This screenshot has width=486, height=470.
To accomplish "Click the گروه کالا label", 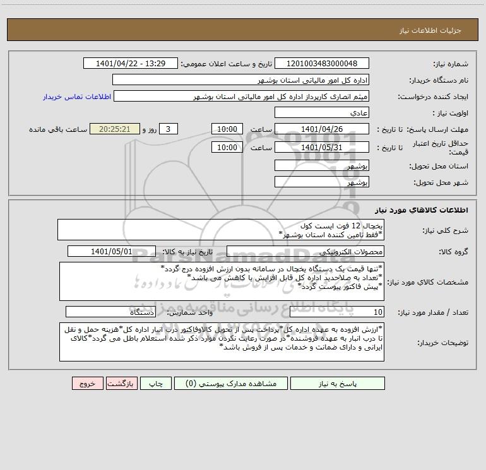I will pyautogui.click(x=453, y=252).
